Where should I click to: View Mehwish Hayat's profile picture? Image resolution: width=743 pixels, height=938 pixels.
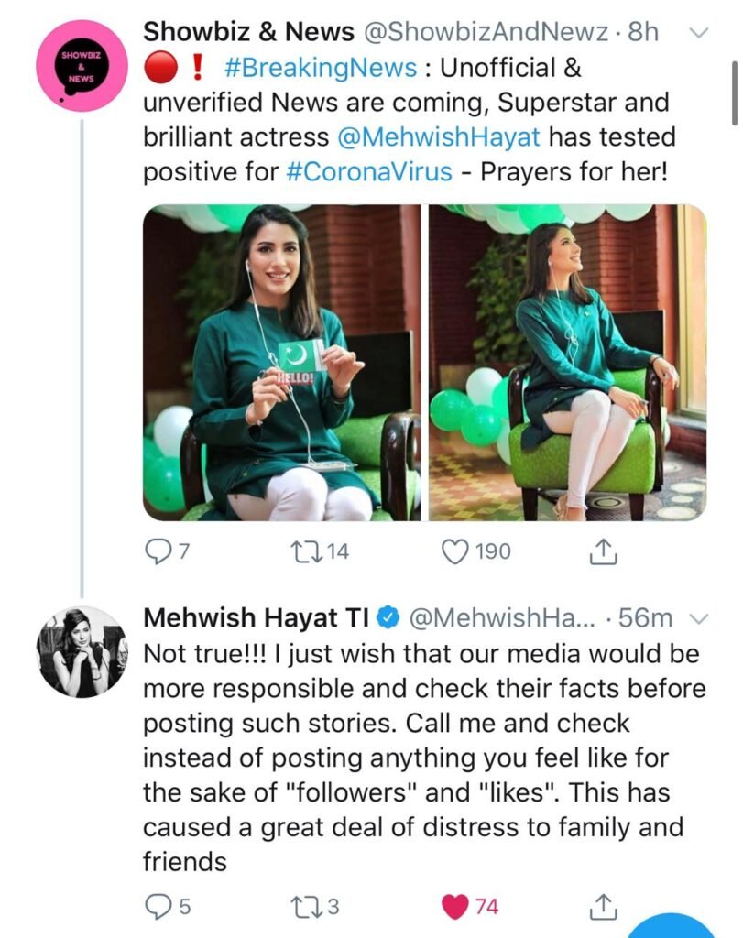81,651
